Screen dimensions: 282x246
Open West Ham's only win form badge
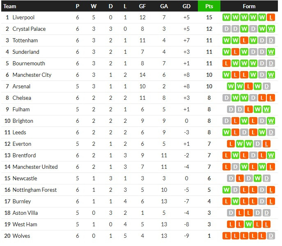click(x=249, y=224)
